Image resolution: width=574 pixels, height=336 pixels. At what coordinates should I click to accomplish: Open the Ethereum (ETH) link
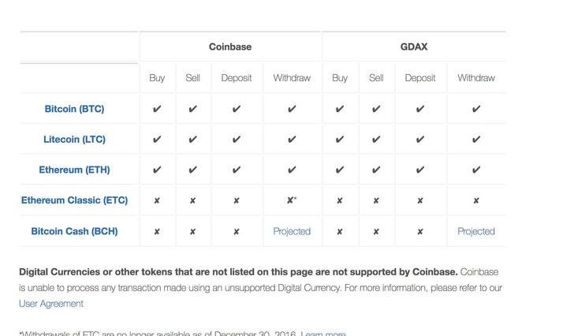(74, 170)
